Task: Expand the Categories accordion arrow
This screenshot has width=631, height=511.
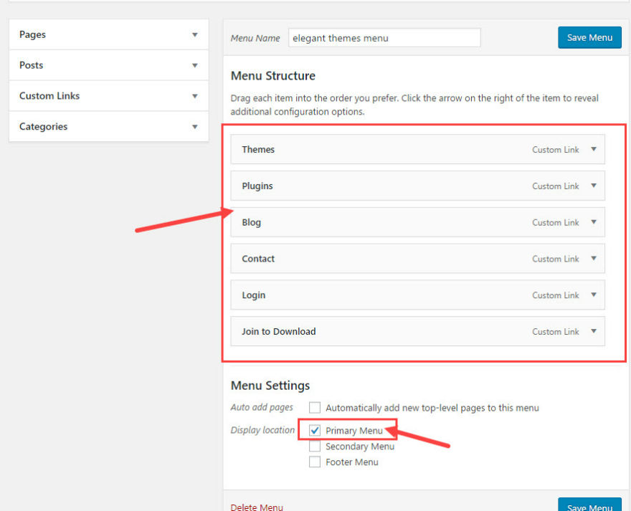Action: coord(194,127)
